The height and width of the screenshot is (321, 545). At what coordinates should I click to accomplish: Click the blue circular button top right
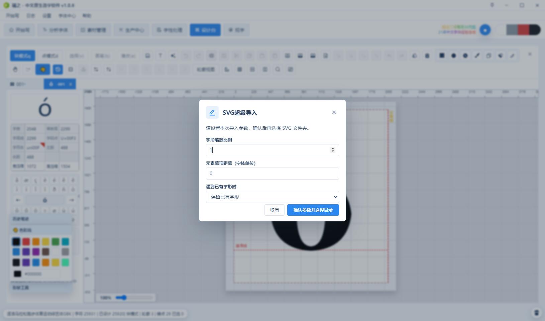tap(485, 30)
